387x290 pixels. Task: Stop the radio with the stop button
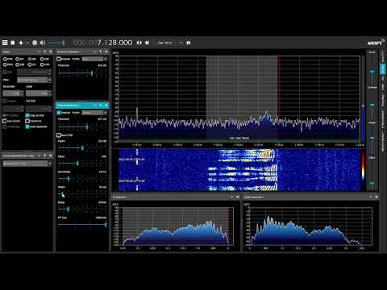(13, 43)
